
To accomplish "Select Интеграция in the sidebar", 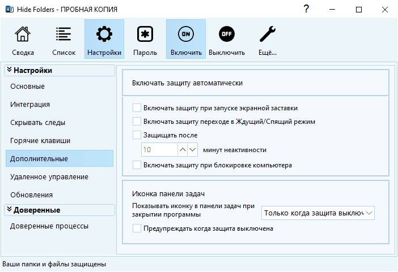I will (60, 105).
